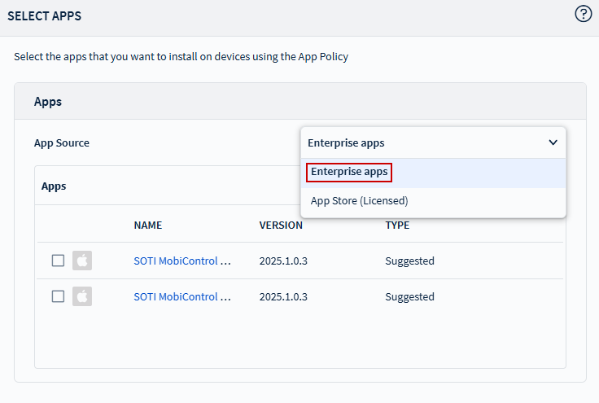Click version 2025.1.0.3 in the first row

tap(284, 261)
